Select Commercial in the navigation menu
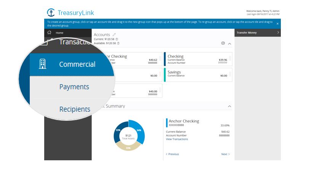Image resolution: width=322 pixels, height=177 pixels. point(72,65)
